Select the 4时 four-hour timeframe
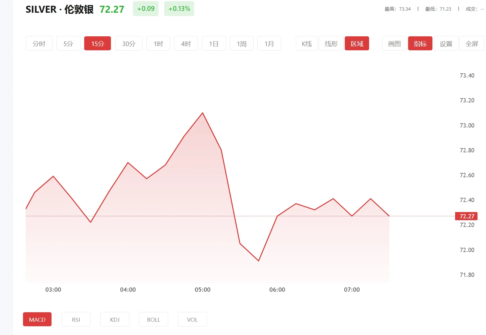 point(186,43)
